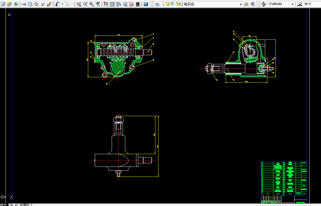321x206 pixels.
Task: Open Print Preview from the toolbar
Action: (x=3, y=4)
